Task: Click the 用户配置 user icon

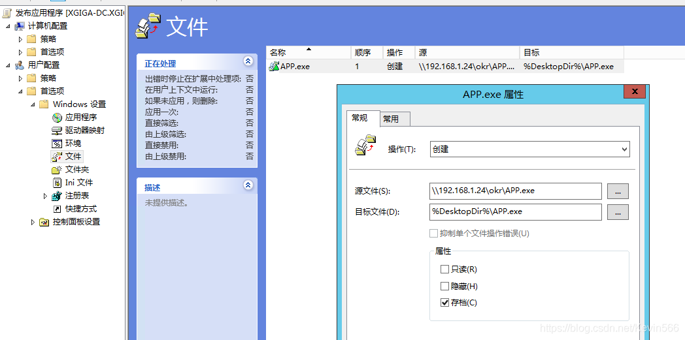Action: pyautogui.click(x=20, y=65)
